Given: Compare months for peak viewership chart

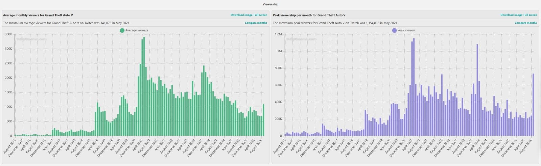Looking at the screenshot, I should click(x=526, y=23).
